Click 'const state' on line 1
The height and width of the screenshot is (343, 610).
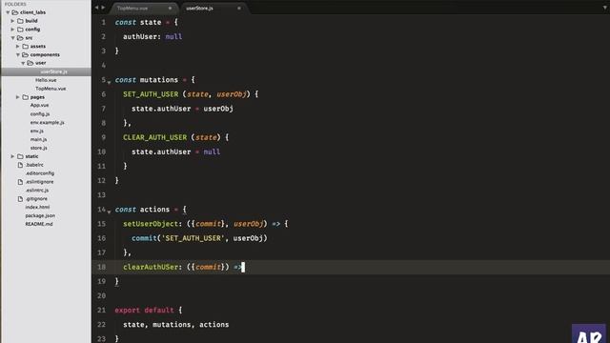click(138, 22)
